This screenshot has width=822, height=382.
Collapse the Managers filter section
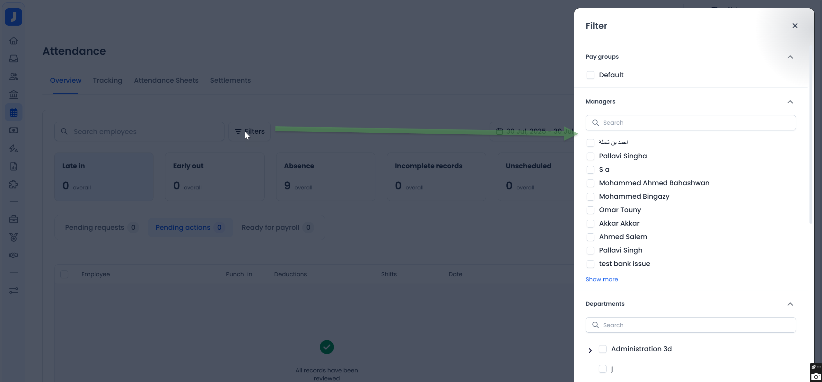click(x=790, y=102)
